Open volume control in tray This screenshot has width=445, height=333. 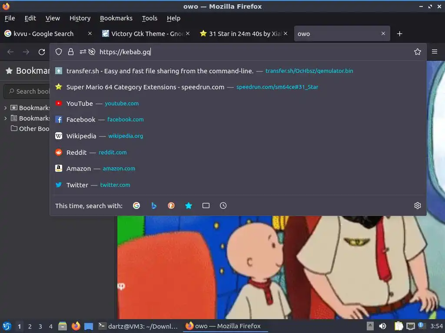pos(382,326)
